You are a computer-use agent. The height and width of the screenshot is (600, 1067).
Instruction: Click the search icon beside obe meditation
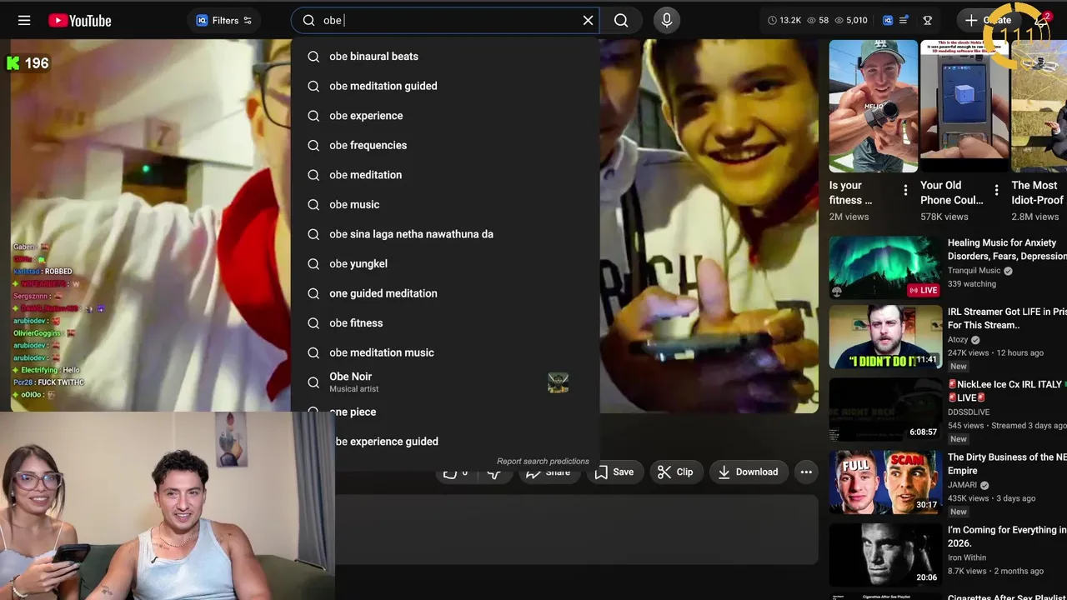point(313,175)
